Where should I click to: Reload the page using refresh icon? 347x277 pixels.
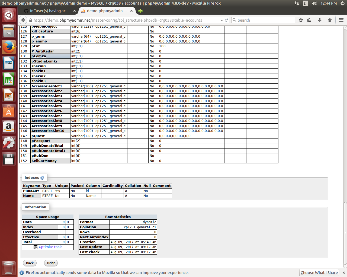tap(226, 20)
